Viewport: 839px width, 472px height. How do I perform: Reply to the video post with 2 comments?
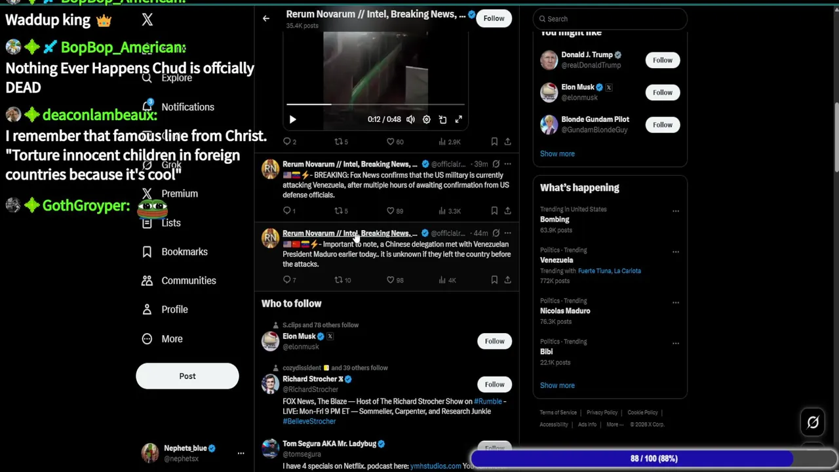click(289, 142)
